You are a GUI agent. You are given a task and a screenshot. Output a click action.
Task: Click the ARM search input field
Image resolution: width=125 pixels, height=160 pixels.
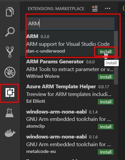70,24
